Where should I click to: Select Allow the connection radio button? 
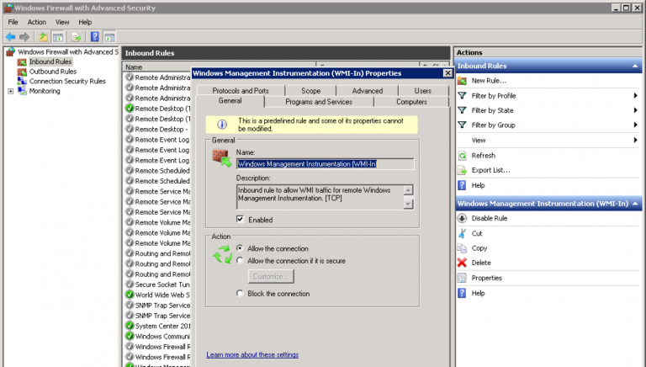(x=241, y=248)
